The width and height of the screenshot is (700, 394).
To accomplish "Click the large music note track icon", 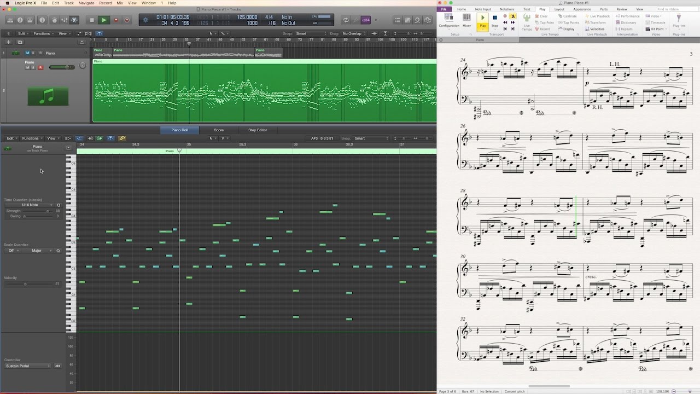I will [48, 96].
